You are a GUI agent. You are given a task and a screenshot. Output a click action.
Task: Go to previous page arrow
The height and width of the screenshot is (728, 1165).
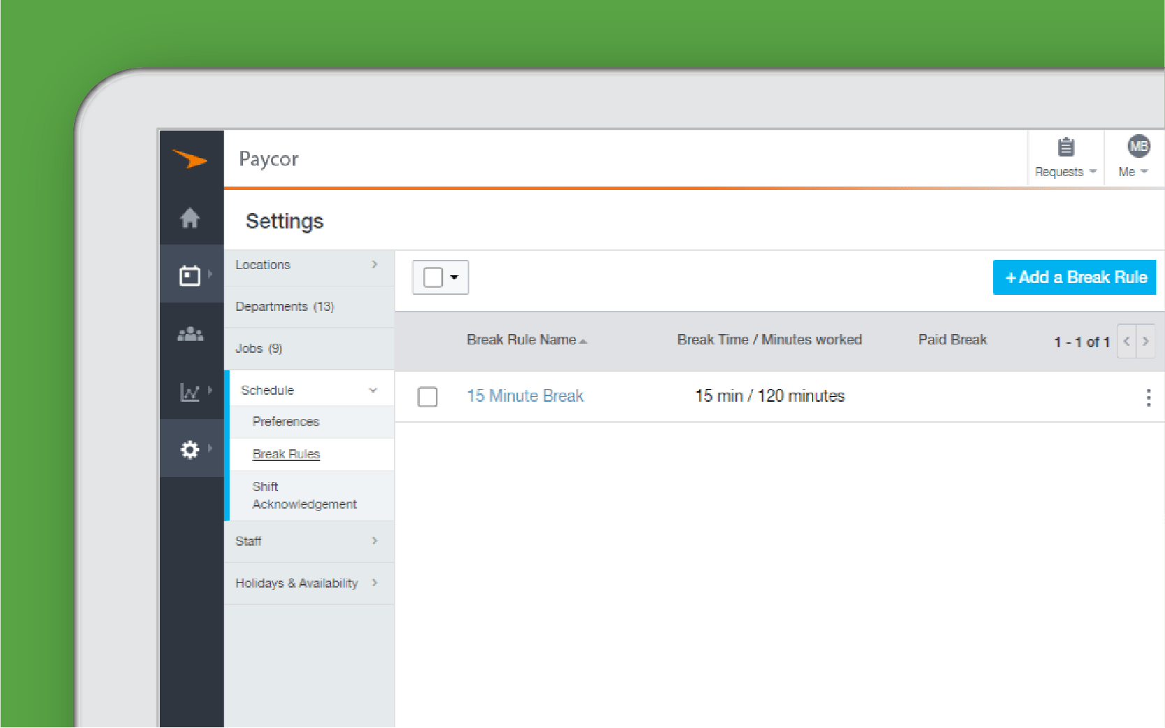pyautogui.click(x=1127, y=341)
